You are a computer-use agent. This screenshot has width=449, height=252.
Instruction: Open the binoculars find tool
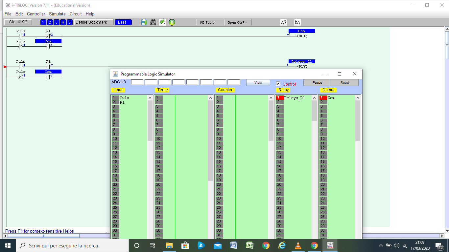[153, 22]
